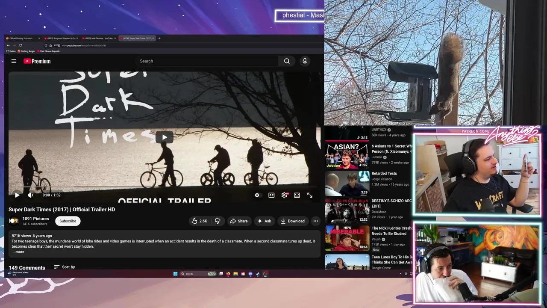547x308 pixels.
Task: Open more actions three-dot menu
Action: [315, 221]
